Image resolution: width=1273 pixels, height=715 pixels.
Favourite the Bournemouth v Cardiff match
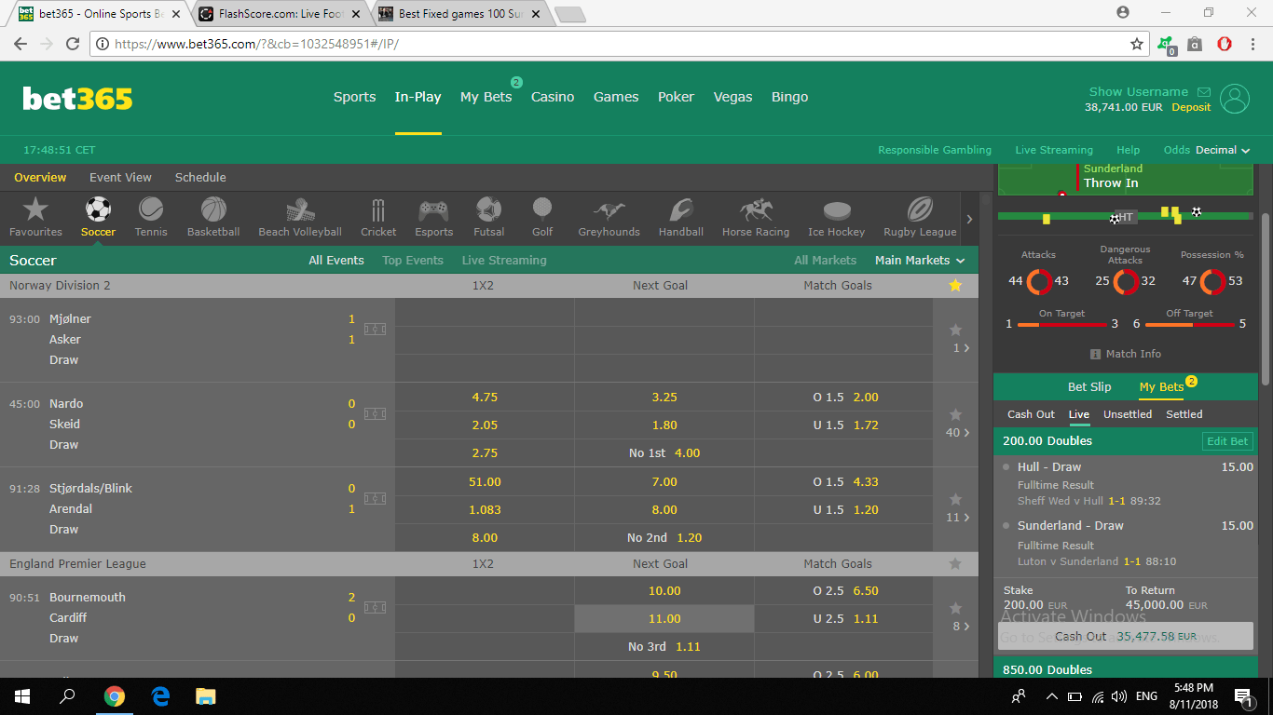pos(954,608)
